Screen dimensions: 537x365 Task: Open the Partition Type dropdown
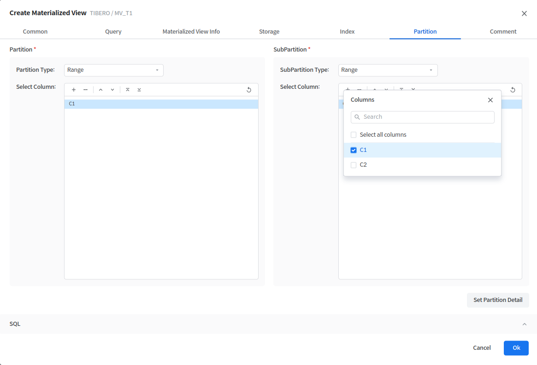click(x=113, y=70)
